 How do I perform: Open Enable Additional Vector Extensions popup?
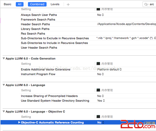tap(109, 69)
